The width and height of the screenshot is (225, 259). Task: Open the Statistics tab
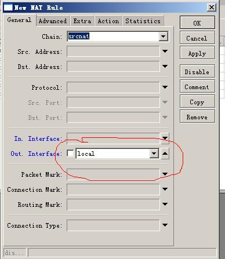click(143, 21)
